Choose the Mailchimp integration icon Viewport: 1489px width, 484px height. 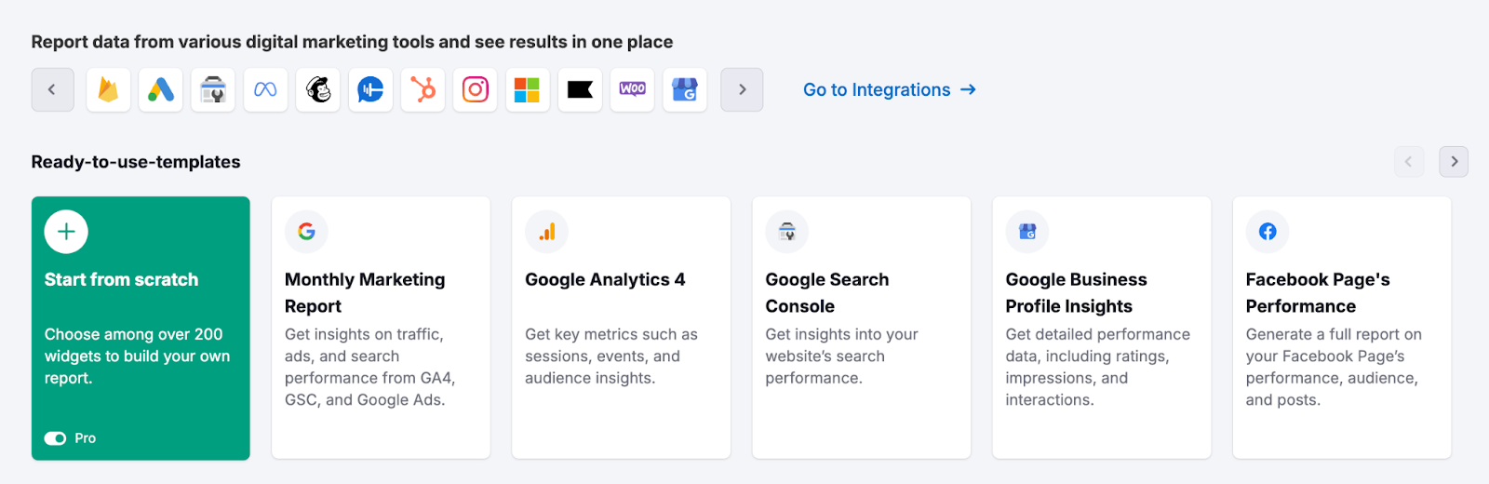coord(318,90)
